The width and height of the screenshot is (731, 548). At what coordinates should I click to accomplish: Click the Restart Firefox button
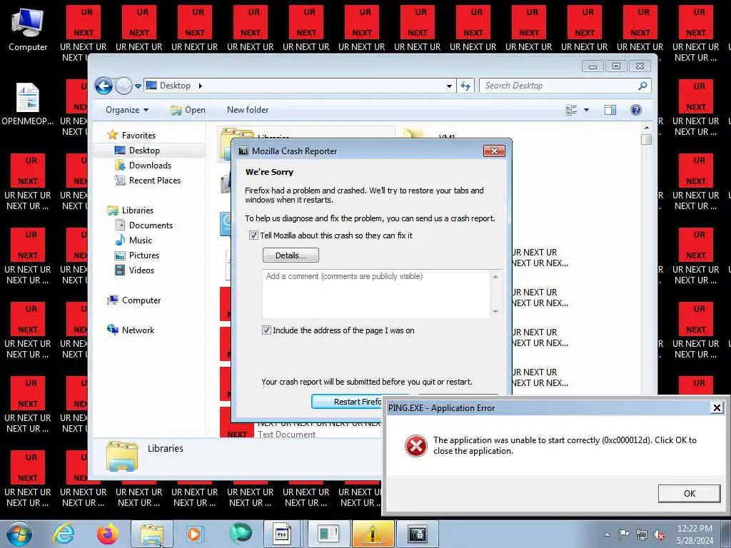coord(347,402)
